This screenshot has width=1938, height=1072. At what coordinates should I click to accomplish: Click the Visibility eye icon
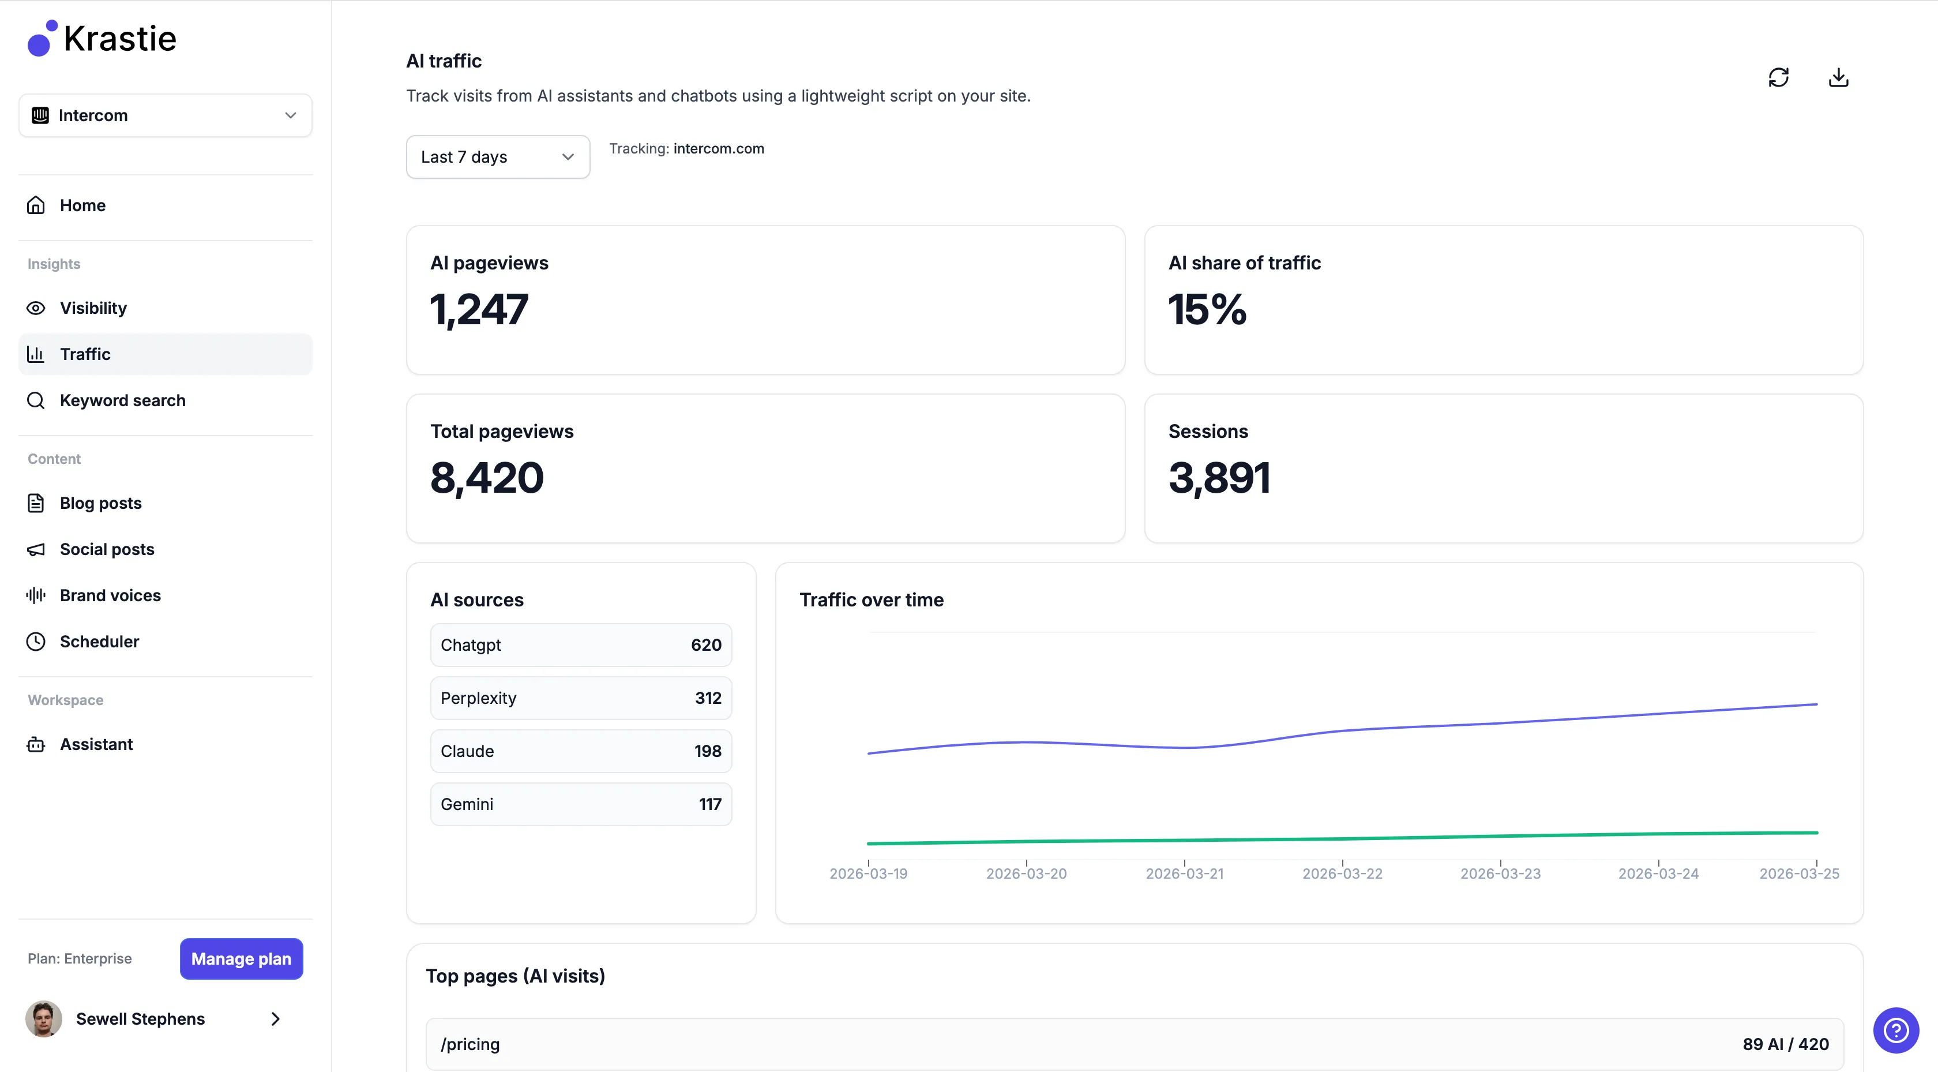click(x=36, y=308)
